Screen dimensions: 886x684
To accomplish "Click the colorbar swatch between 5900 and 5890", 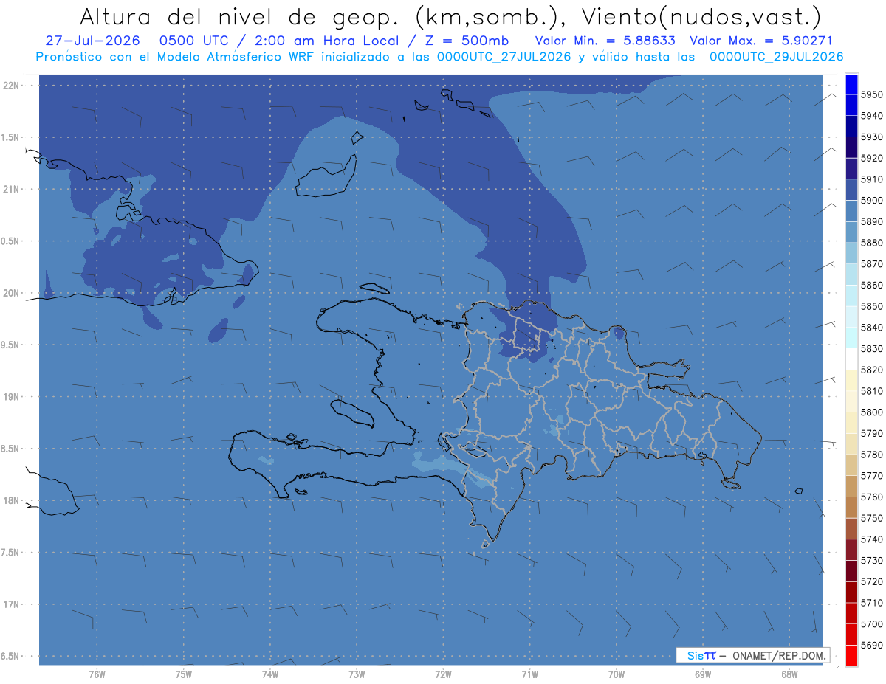I will 851,211.
